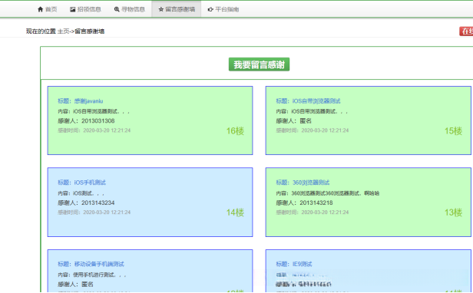This screenshot has height=293, width=473.
Task: Open the 招领信息 menu item
Action: point(85,9)
